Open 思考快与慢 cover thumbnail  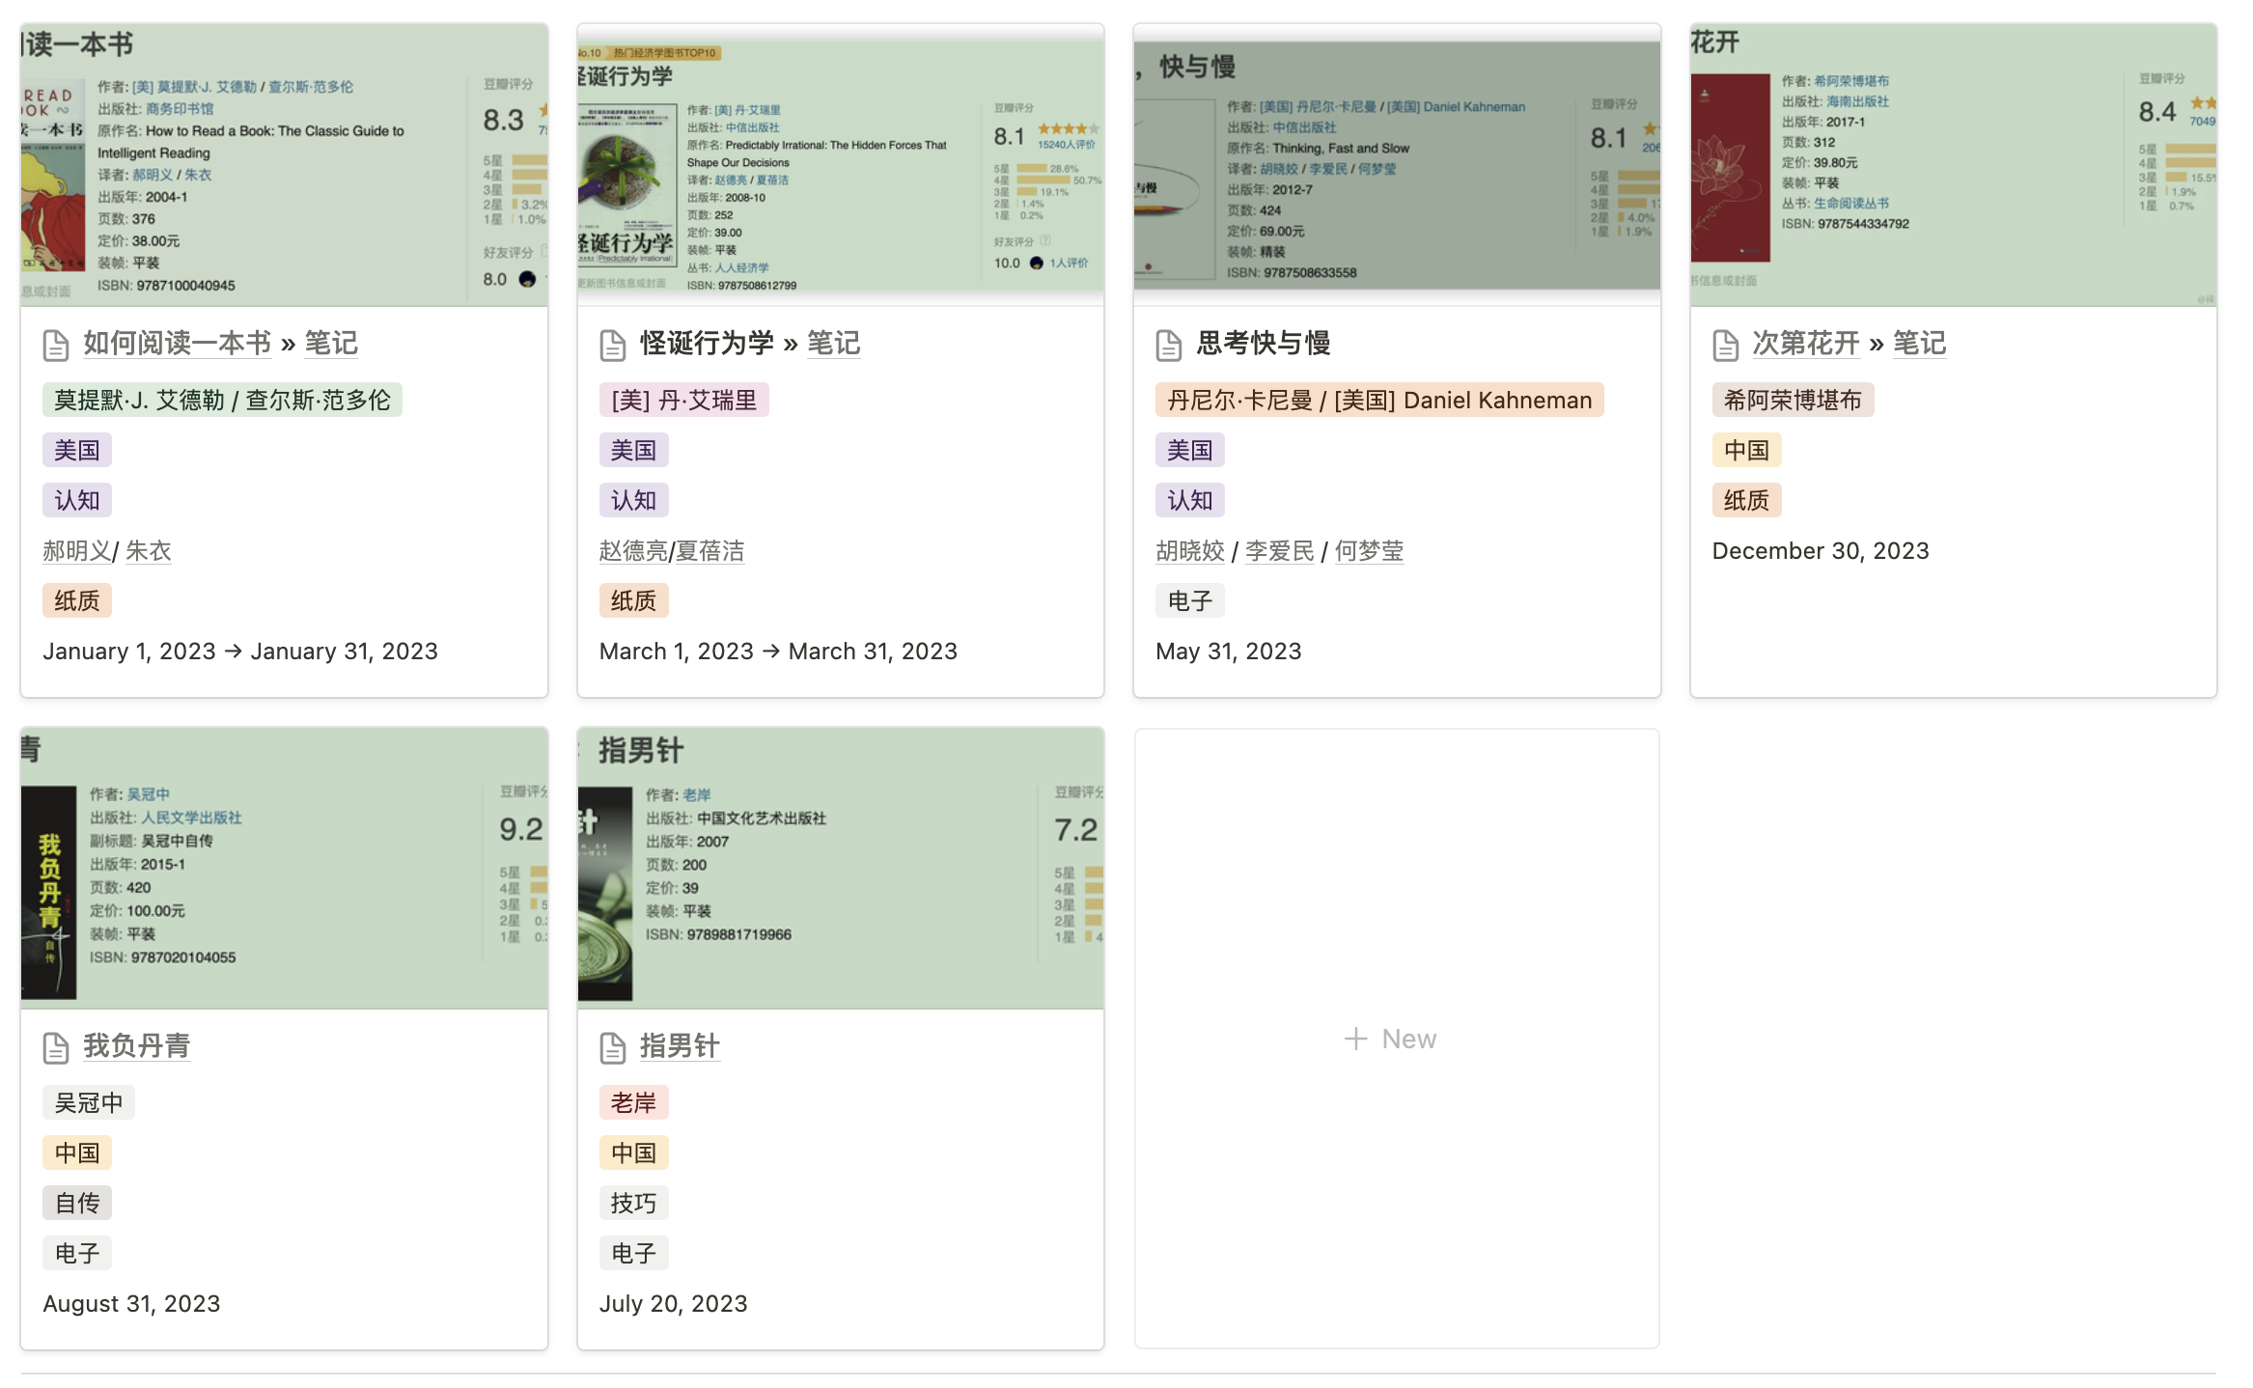pos(1397,164)
